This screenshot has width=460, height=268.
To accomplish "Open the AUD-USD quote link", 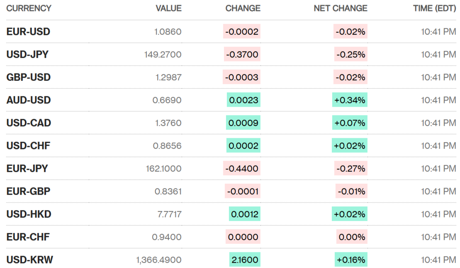I will tap(28, 100).
